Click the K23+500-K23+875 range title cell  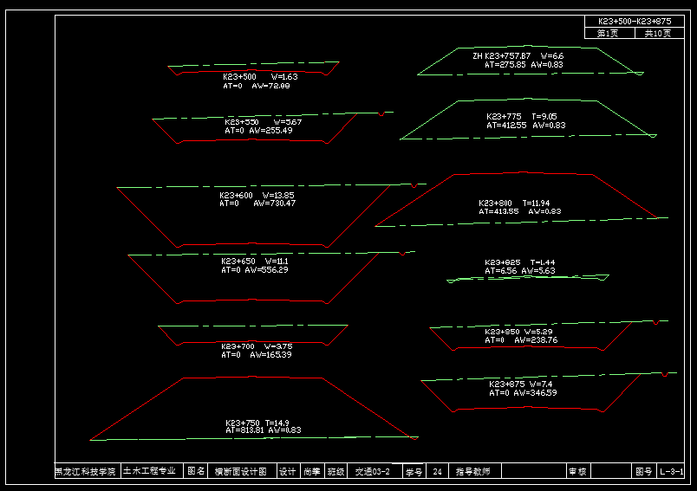635,21
